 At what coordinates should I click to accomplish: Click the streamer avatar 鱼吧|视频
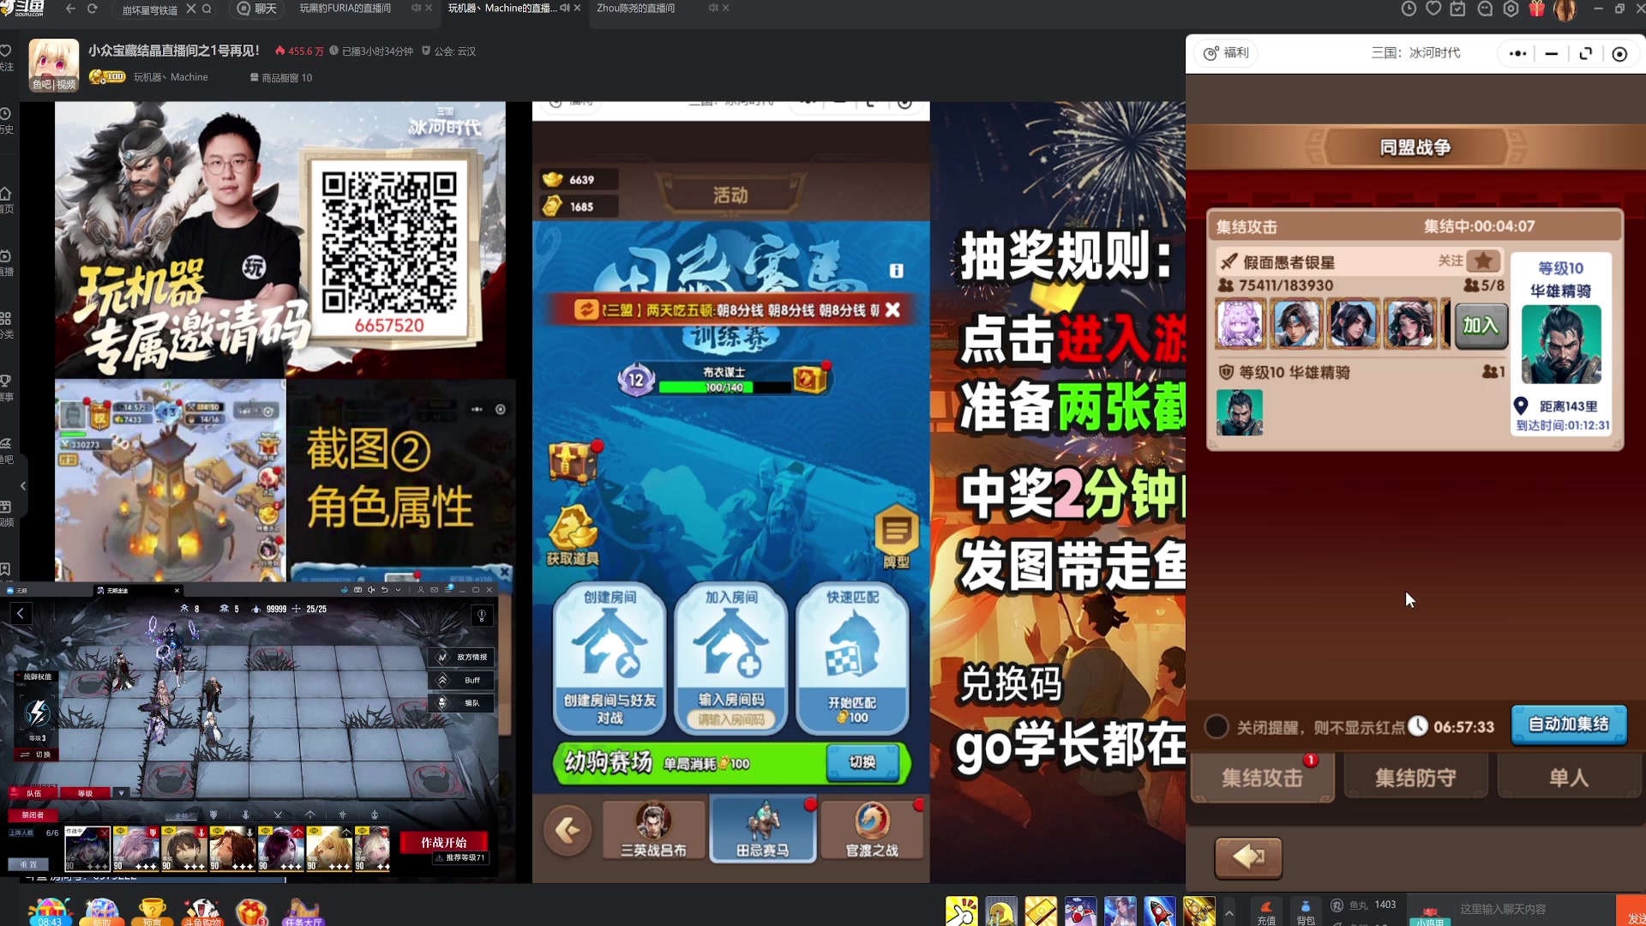[x=54, y=64]
